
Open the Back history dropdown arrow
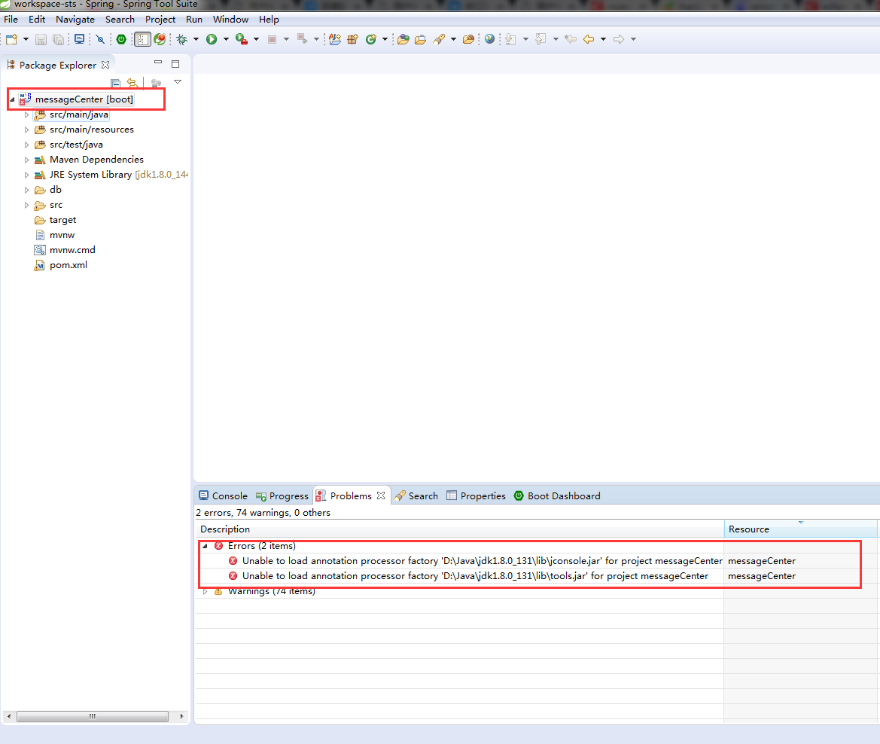(603, 39)
